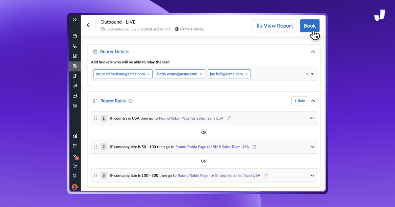
Task: Select the joe.bell@acme.com email text
Action: pos(226,74)
